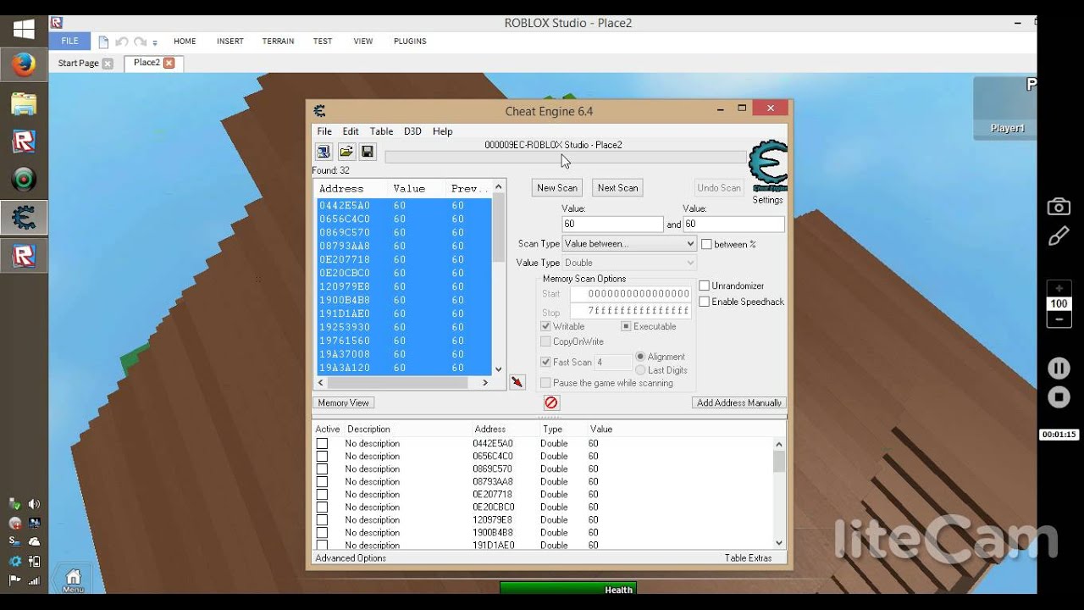Click the liteCam pencil draw icon
The height and width of the screenshot is (610, 1084).
[1059, 236]
